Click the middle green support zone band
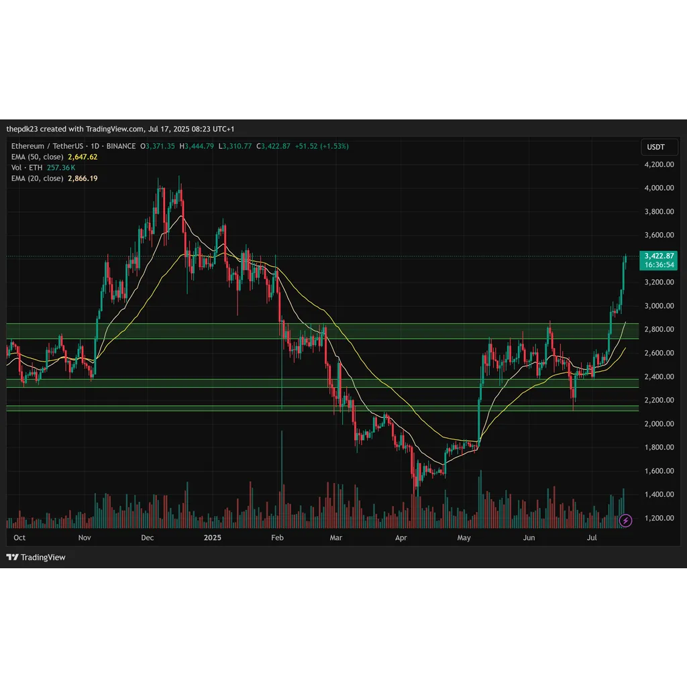687x687 pixels. 323,383
